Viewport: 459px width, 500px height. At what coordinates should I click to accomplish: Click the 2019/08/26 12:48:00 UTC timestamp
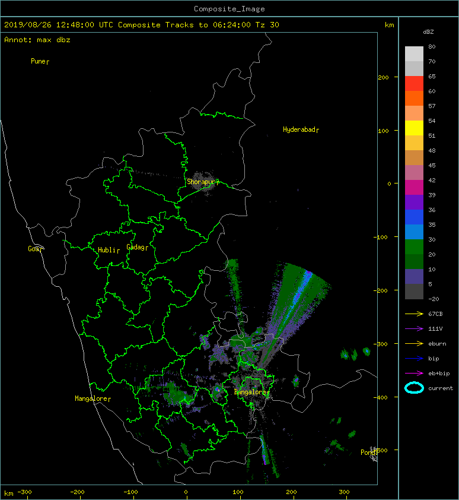tap(58, 24)
